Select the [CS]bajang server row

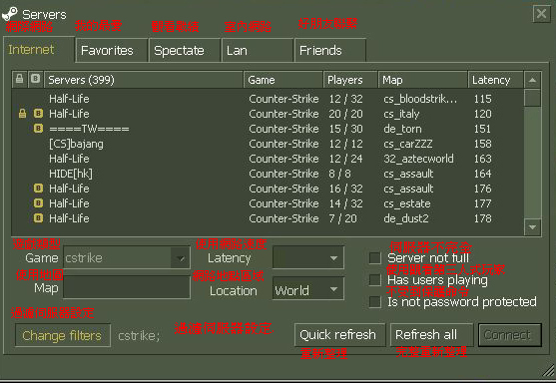(268, 144)
